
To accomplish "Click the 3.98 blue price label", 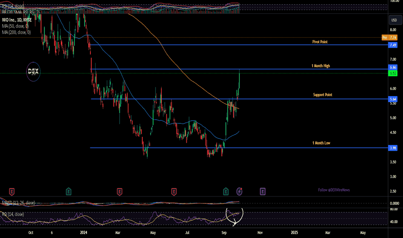I will pyautogui.click(x=393, y=148).
